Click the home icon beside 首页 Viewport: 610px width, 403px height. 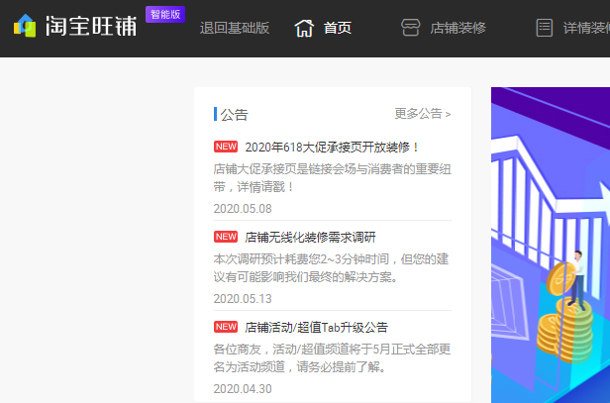304,28
